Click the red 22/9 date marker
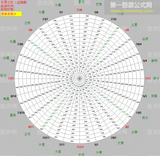The width and height of the screenshot is (160, 156). [x=11, y=78]
